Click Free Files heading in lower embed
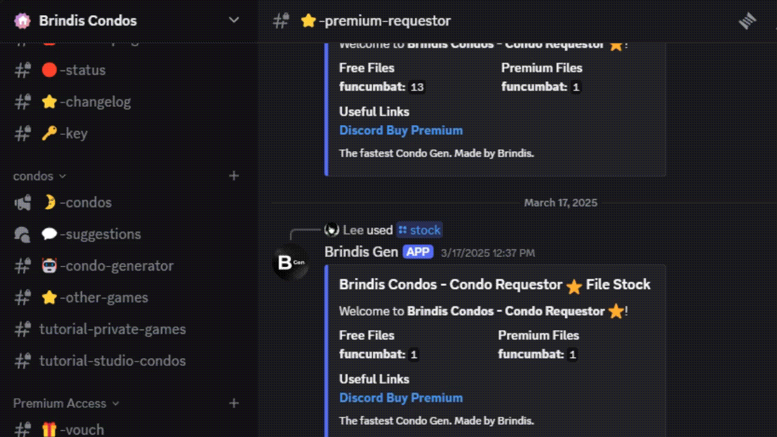This screenshot has height=437, width=777. [x=367, y=335]
